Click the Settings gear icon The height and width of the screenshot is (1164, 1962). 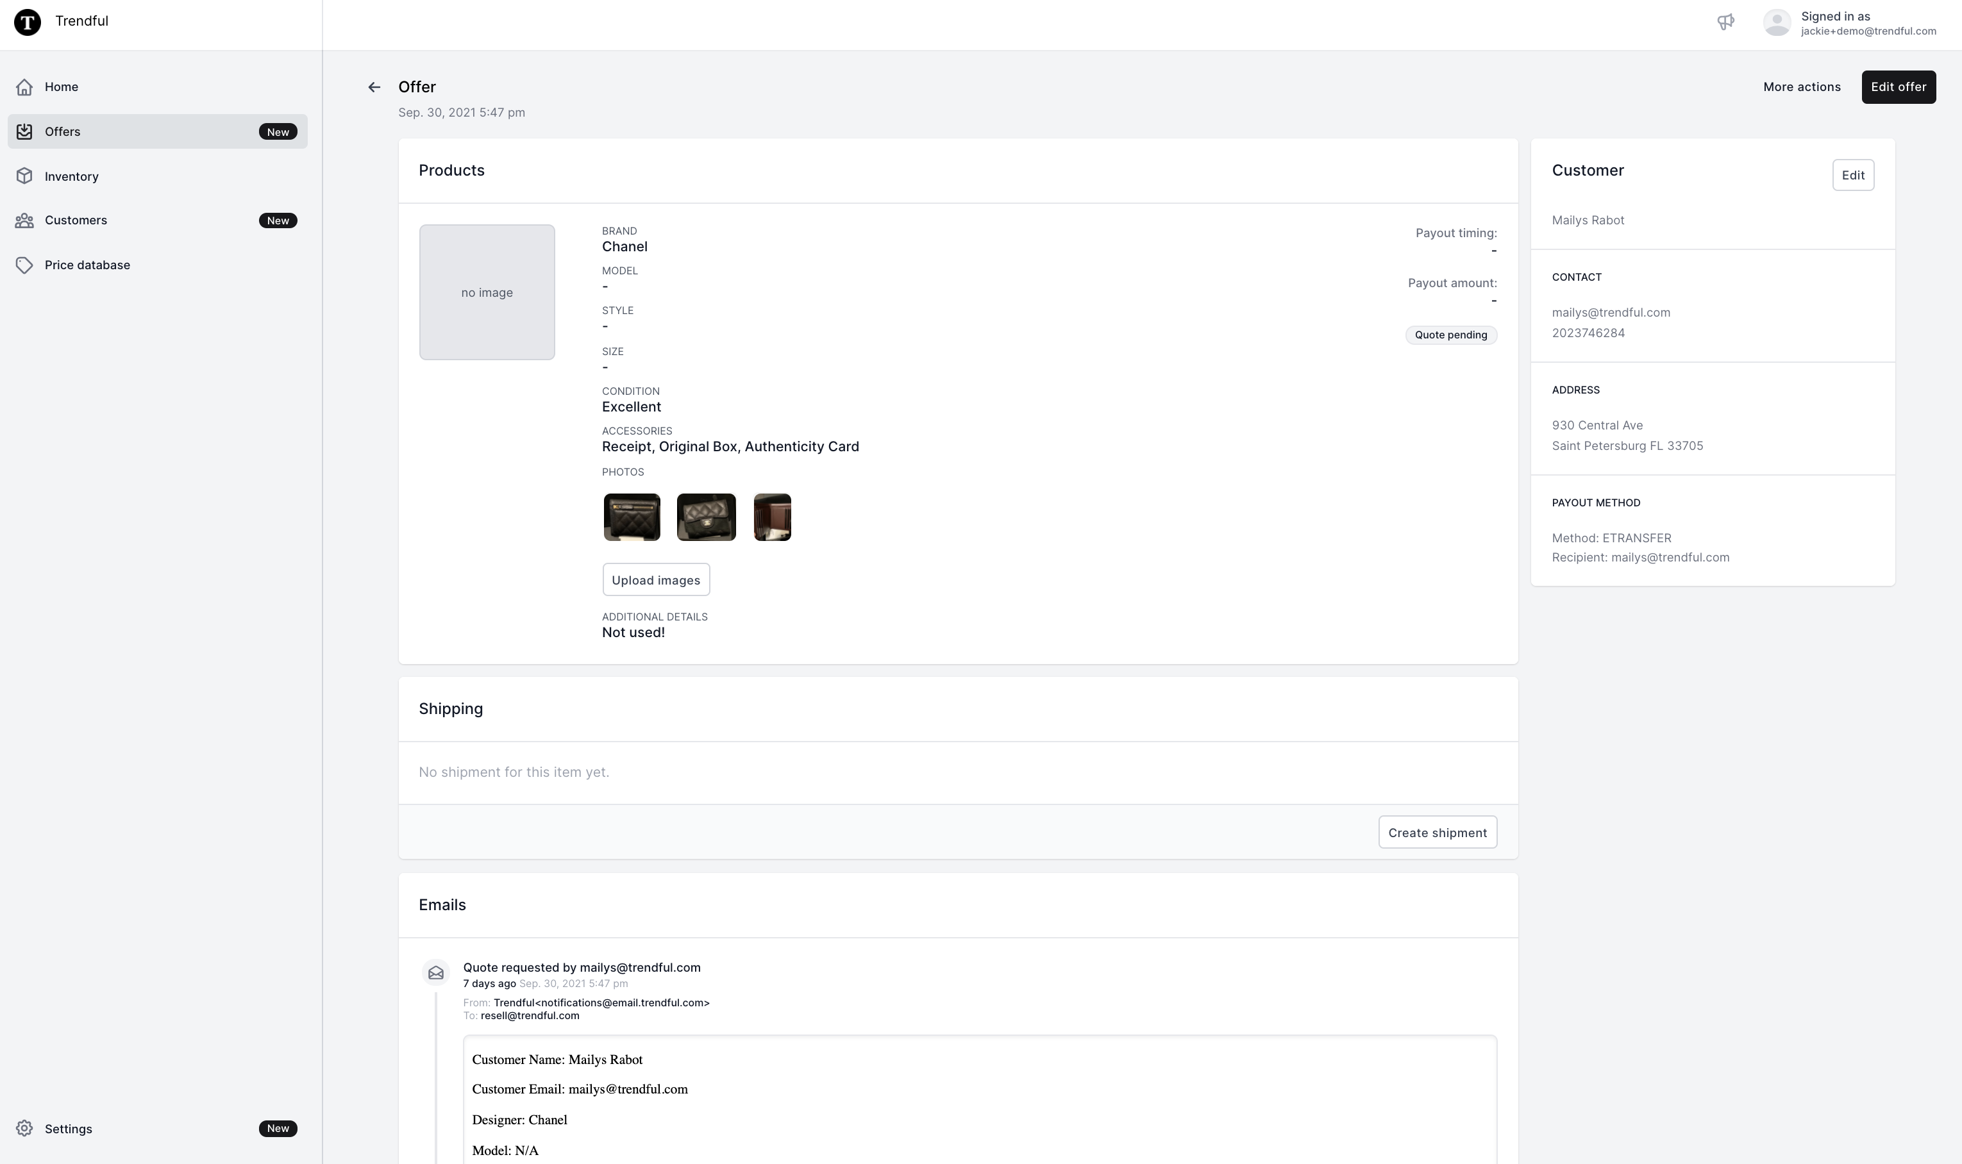(x=24, y=1129)
